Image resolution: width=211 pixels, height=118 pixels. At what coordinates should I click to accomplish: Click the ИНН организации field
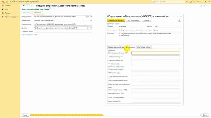pos(155,73)
